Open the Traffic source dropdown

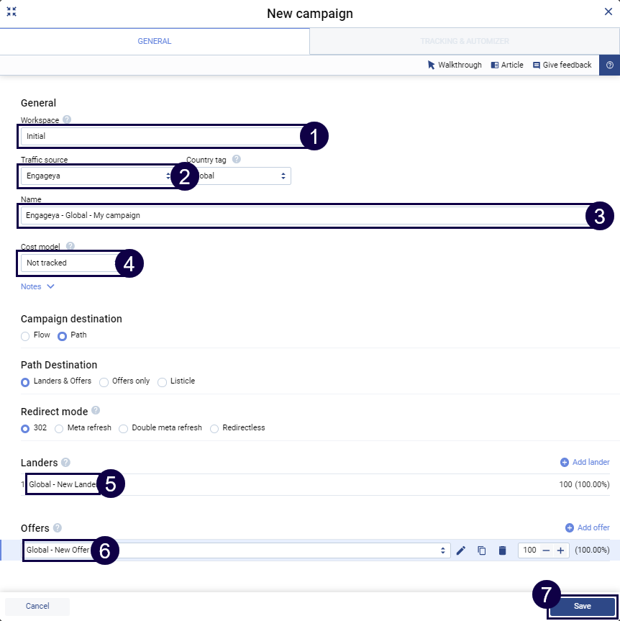point(94,176)
